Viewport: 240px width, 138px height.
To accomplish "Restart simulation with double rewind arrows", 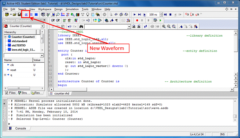I will [x=165, y=15].
